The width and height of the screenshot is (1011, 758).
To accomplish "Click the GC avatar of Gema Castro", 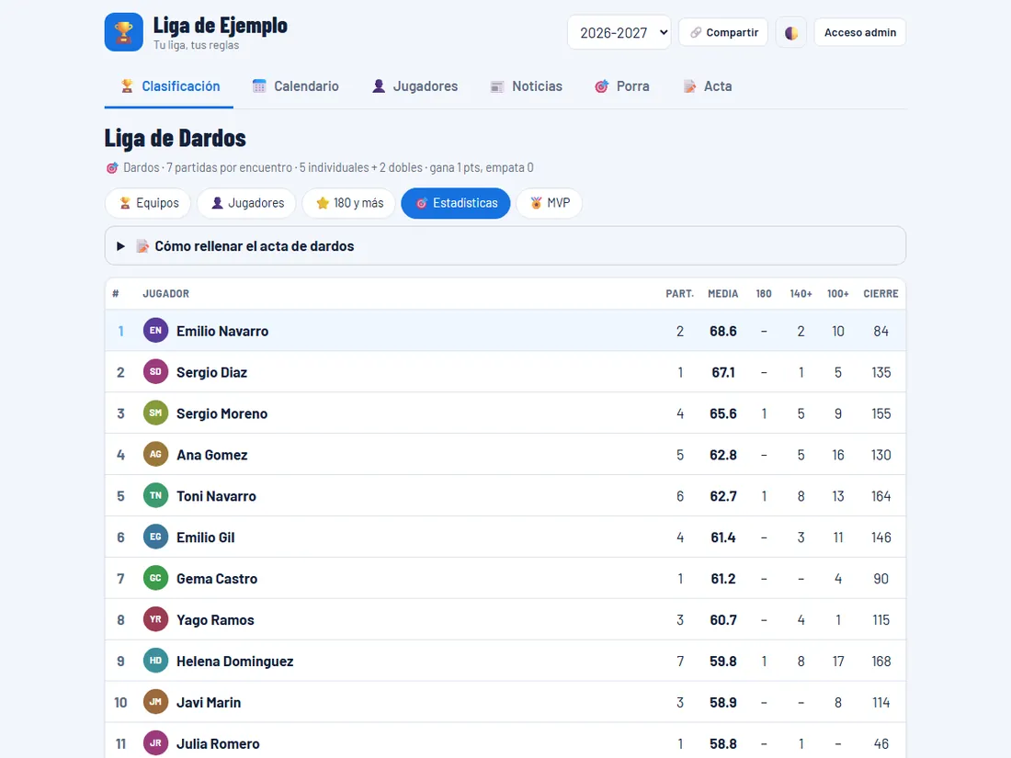I will [x=155, y=578].
